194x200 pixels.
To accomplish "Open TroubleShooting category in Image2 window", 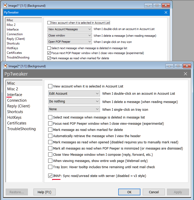I will (24, 129).
